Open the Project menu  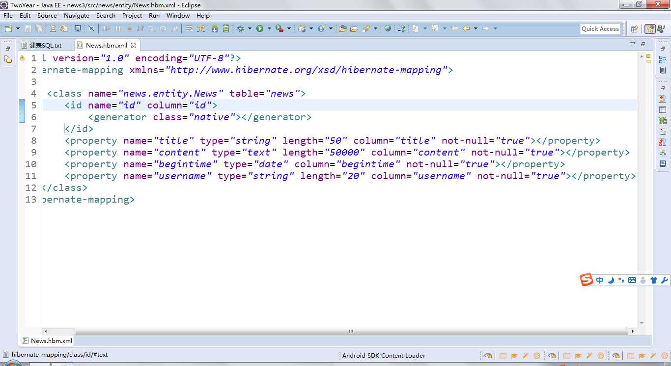(x=132, y=15)
